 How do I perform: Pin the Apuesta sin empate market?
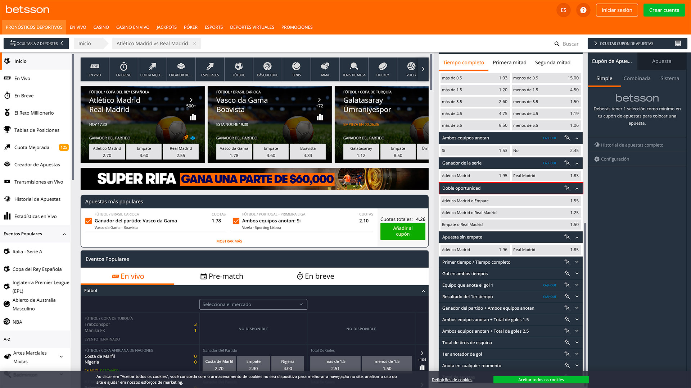coord(567,237)
